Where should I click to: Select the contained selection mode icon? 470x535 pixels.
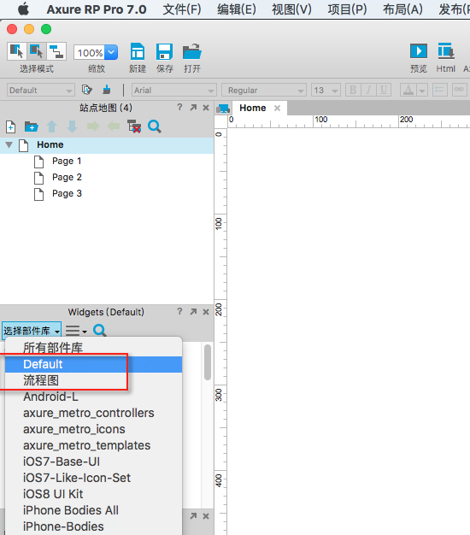click(37, 51)
